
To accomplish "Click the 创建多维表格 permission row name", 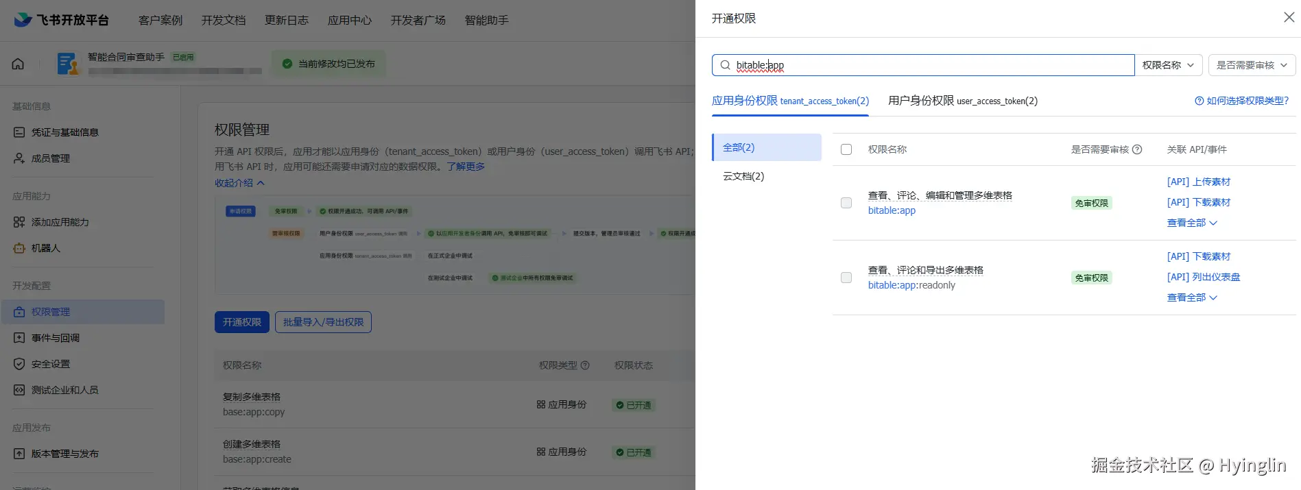I will coord(252,444).
